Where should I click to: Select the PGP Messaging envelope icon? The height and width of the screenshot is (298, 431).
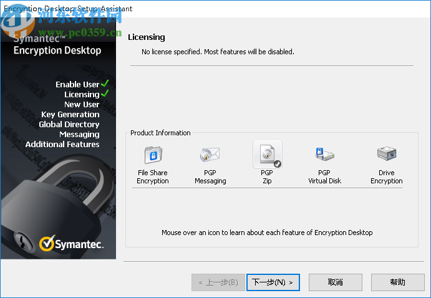tap(210, 155)
